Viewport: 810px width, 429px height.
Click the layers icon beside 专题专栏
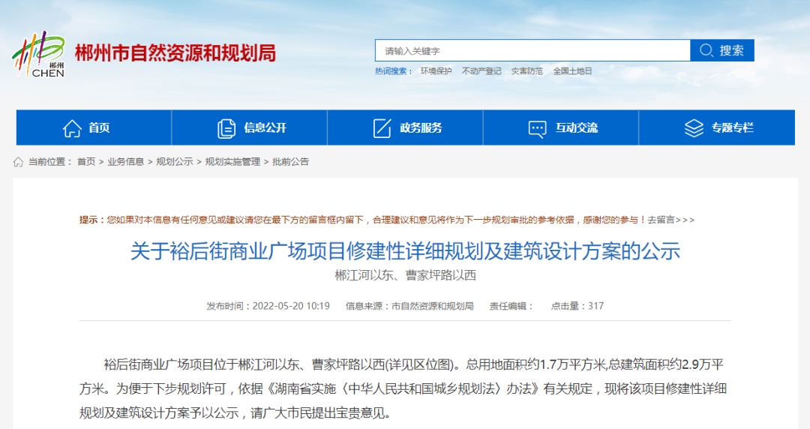coord(694,127)
